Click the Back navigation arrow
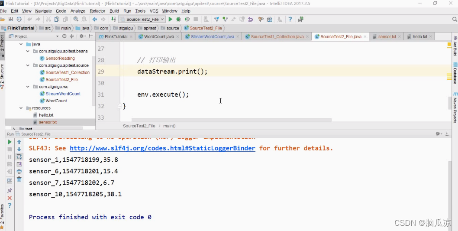The width and height of the screenshot is (458, 231). point(95,20)
